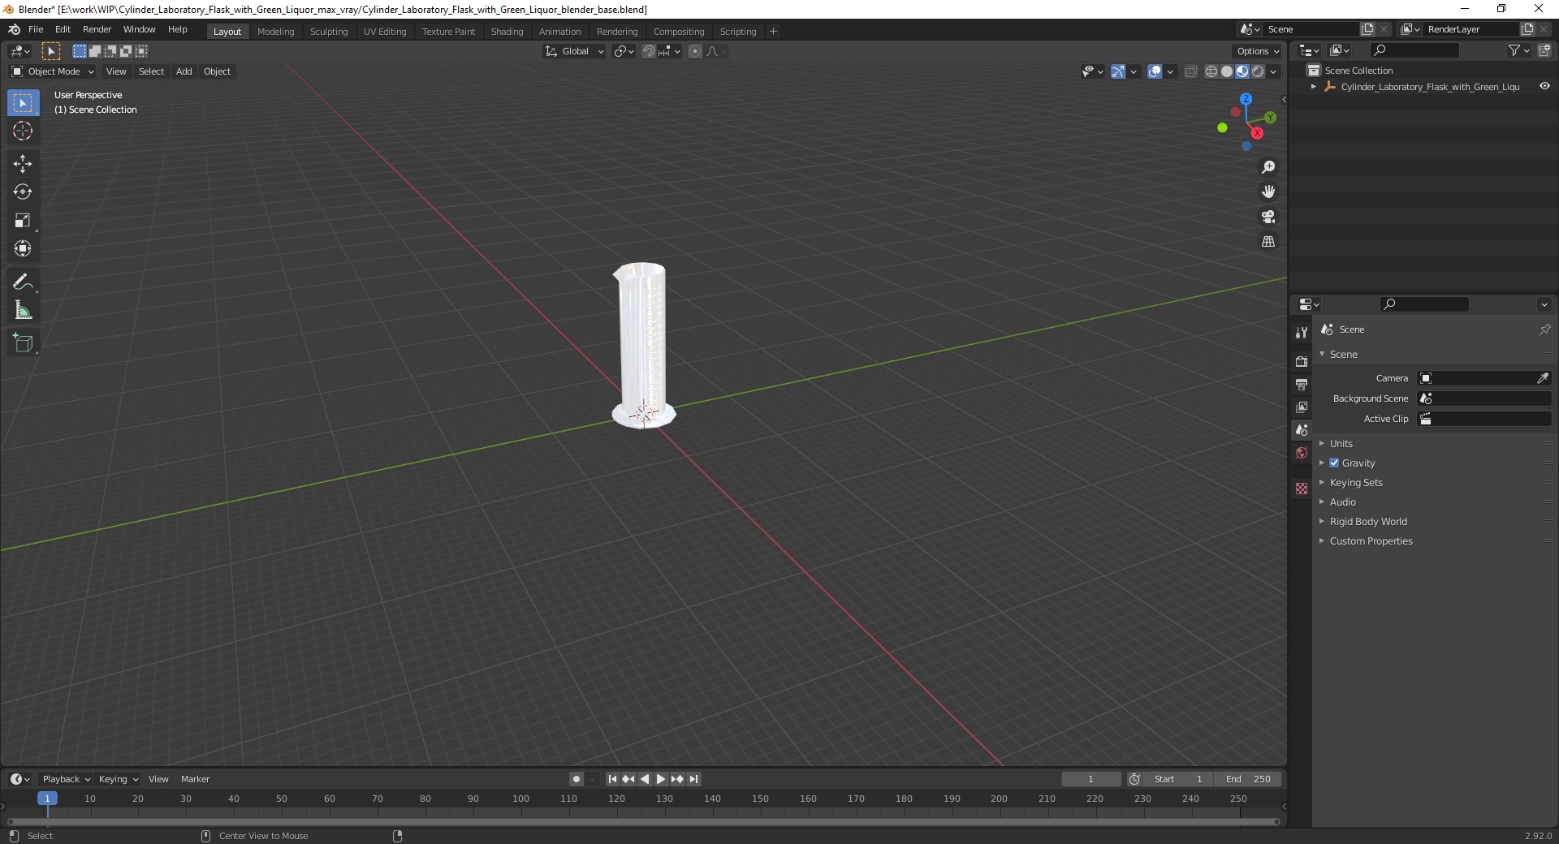Viewport: 1559px width, 844px height.
Task: Switch to the Modeling workspace tab
Action: click(275, 32)
